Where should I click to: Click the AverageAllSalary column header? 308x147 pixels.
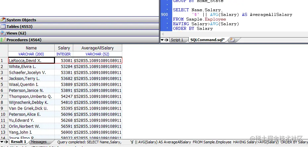(x=98, y=48)
